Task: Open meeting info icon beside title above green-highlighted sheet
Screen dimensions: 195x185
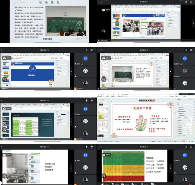Action: (48, 100)
